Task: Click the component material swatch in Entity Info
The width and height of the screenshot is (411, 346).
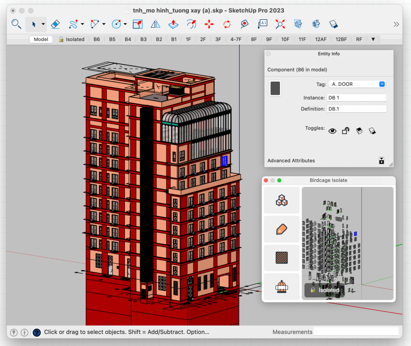Action: [x=275, y=88]
